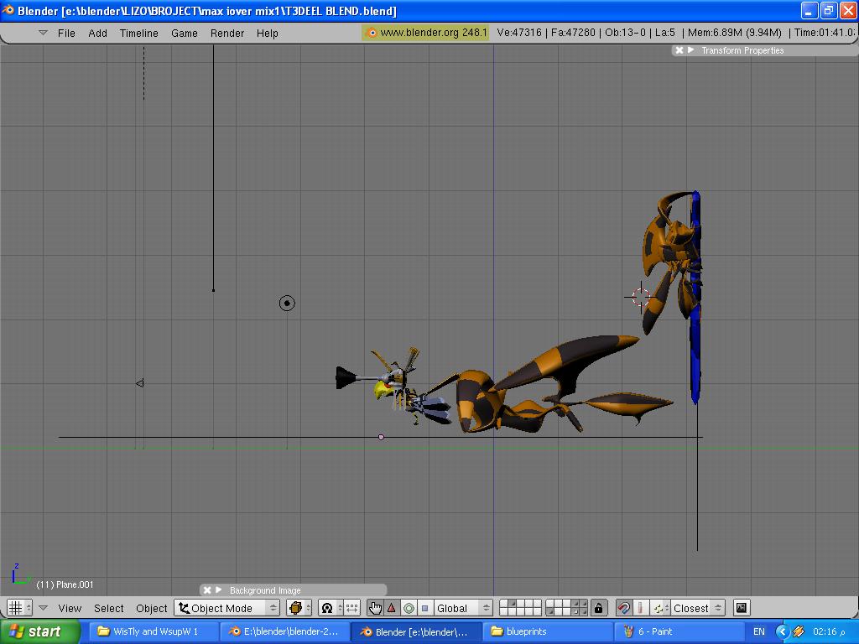
Task: Click the first layer button in left block
Action: coord(504,604)
